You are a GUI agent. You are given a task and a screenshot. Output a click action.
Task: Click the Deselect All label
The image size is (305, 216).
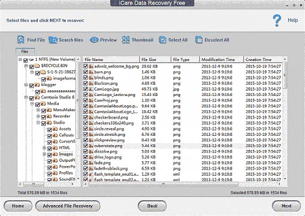pos(217,40)
